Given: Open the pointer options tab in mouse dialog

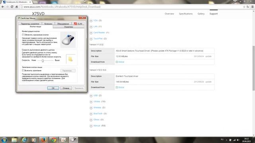Looking at the screenshot, I should 30,24.
